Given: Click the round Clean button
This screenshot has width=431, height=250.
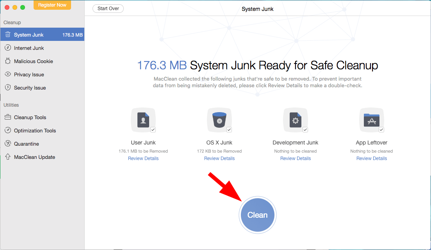Looking at the screenshot, I should tap(258, 215).
